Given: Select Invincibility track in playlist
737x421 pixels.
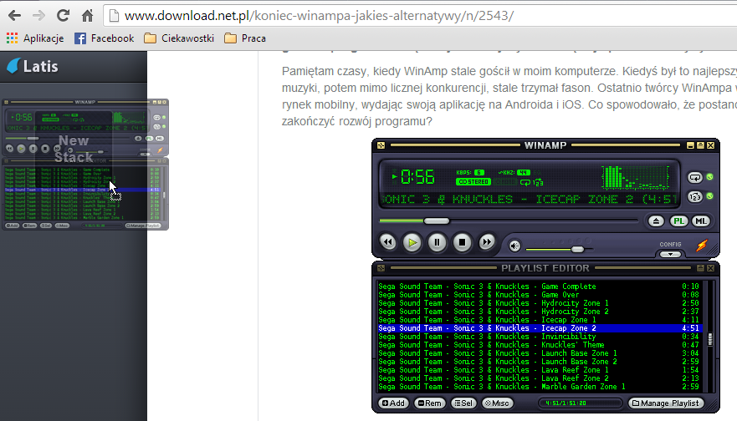Looking at the screenshot, I should tap(539, 337).
